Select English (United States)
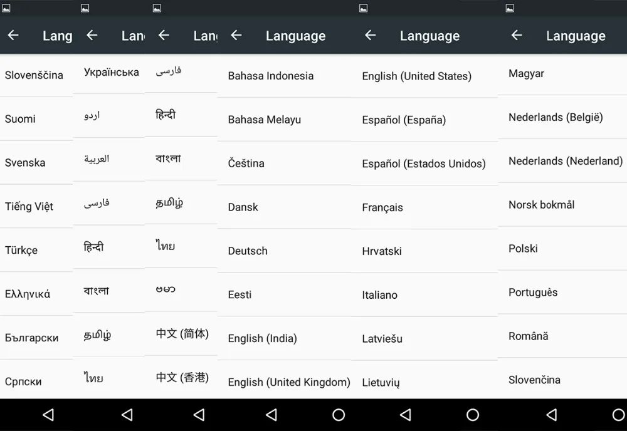 click(424, 76)
